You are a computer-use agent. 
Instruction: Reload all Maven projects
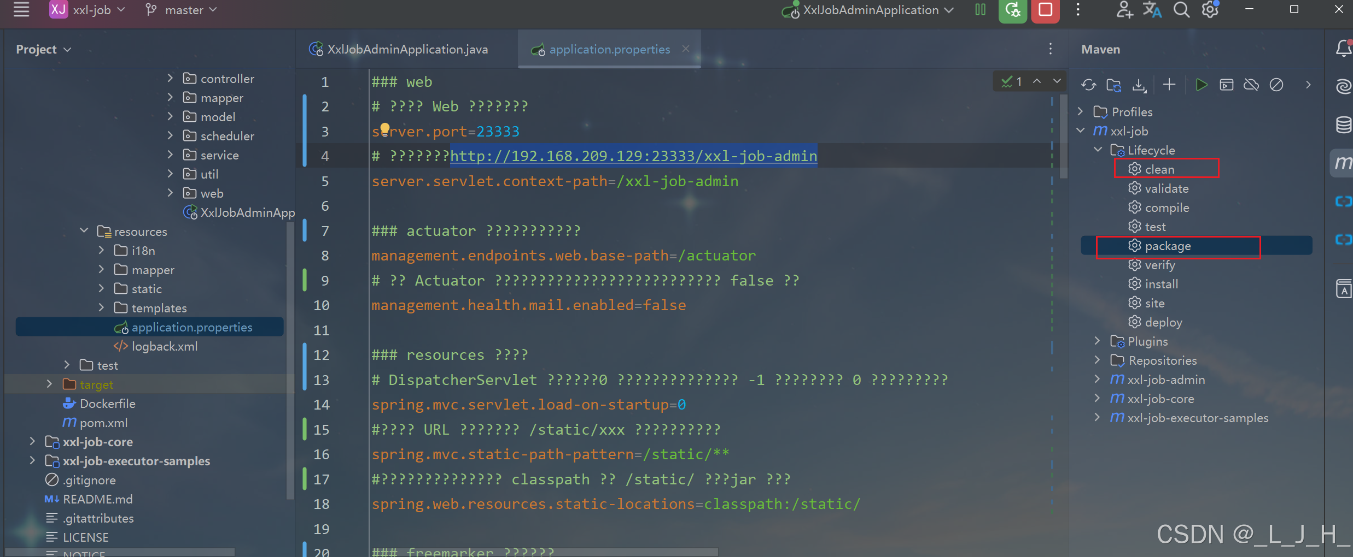click(x=1088, y=85)
